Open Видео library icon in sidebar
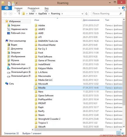This screenshot has width=127, height=137. coord(8,45)
